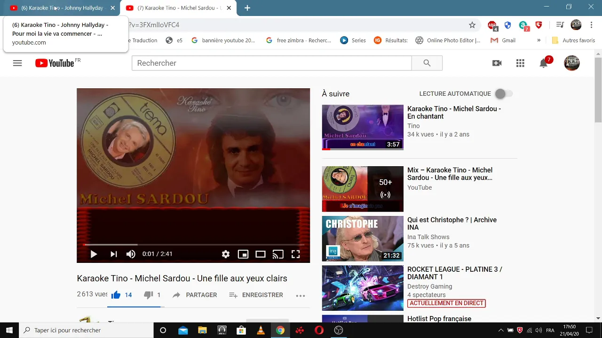
Task: Open Mail app in taskbar
Action: 183,330
